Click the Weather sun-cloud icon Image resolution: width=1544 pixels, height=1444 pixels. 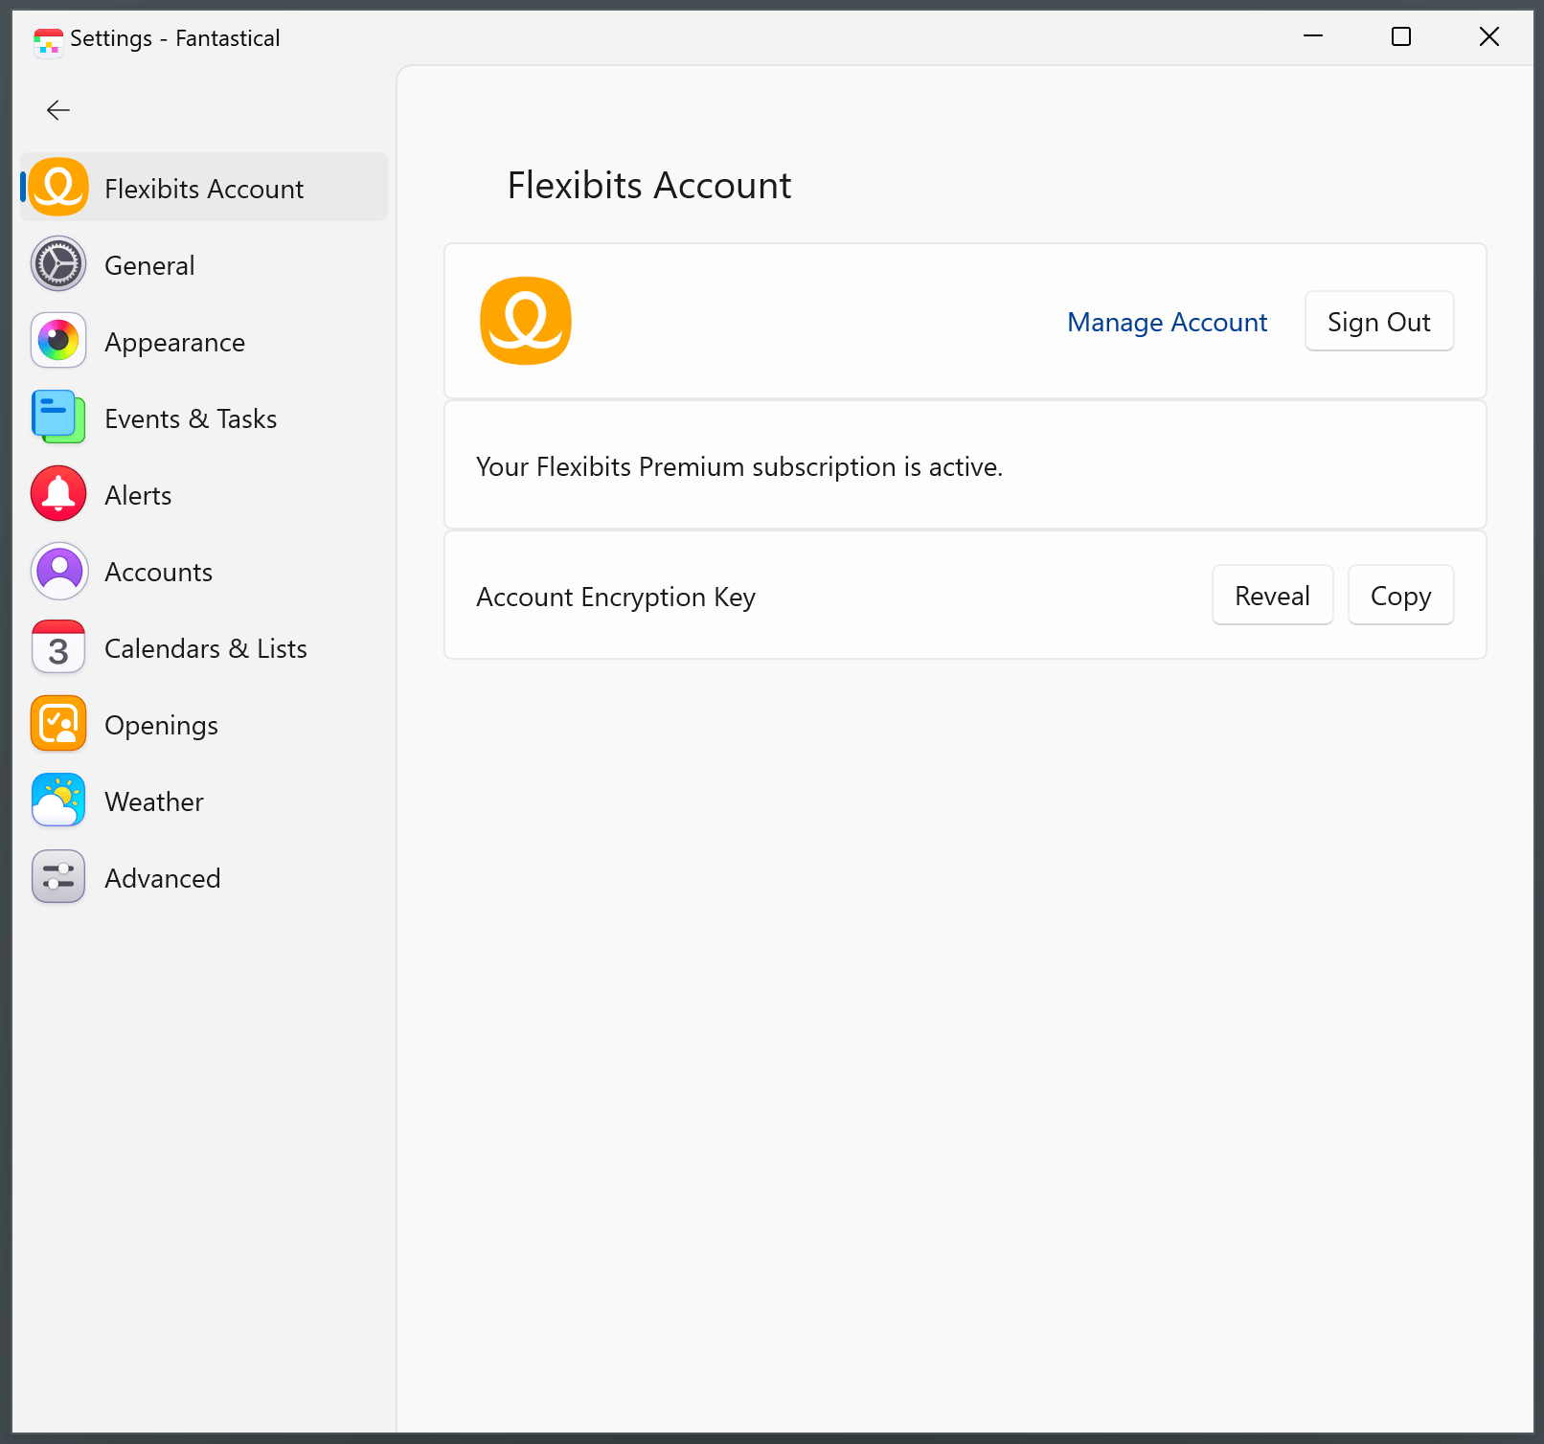(58, 801)
